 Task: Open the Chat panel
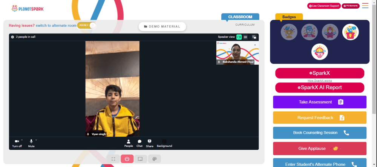[x=139, y=143]
